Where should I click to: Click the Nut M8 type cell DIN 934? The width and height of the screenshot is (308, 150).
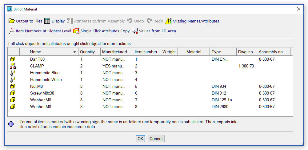(x=219, y=86)
